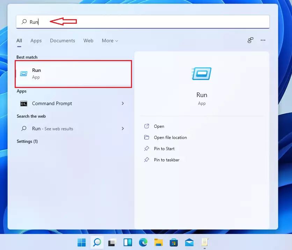Open File Explorer from taskbar

pos(159,242)
